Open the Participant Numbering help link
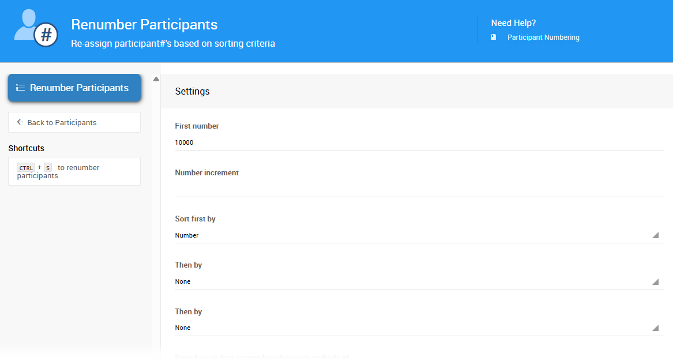This screenshot has width=673, height=361. coord(543,37)
